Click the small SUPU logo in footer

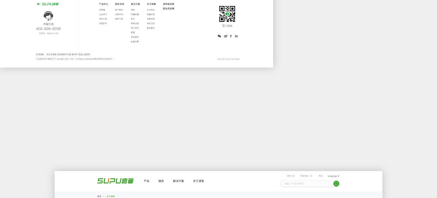(48, 4)
